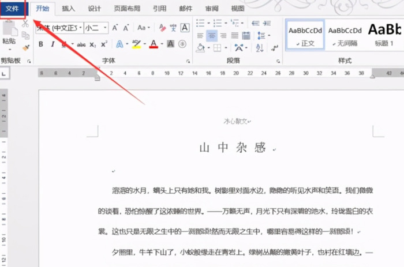The height and width of the screenshot is (267, 404).
Task: Toggle character shading A icon
Action: pyautogui.click(x=170, y=44)
